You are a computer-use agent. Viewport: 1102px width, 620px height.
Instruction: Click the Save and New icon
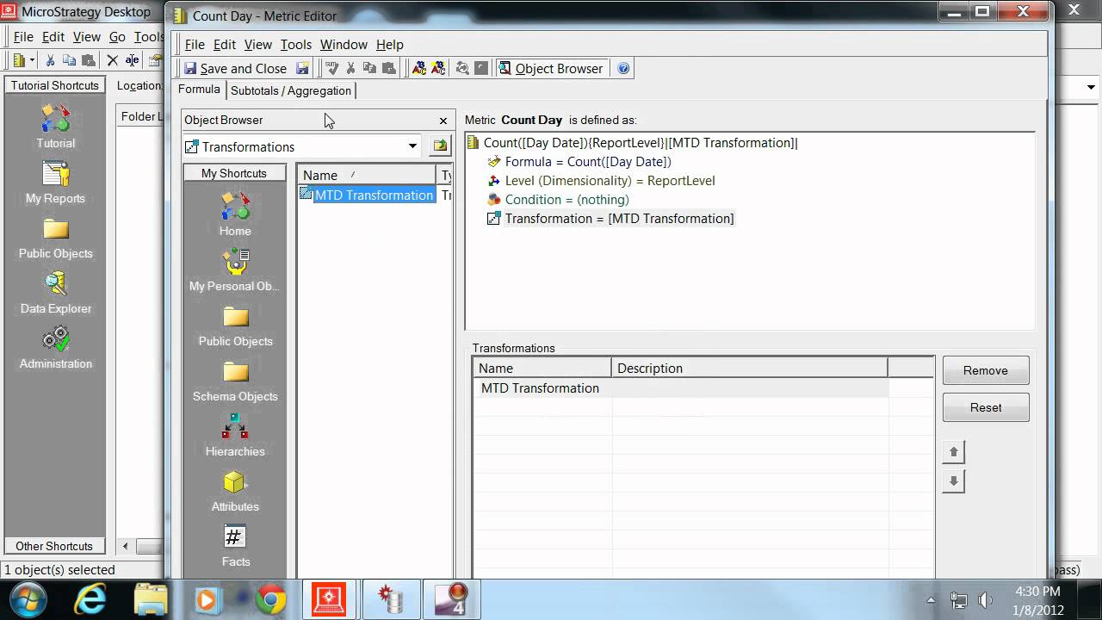(302, 69)
